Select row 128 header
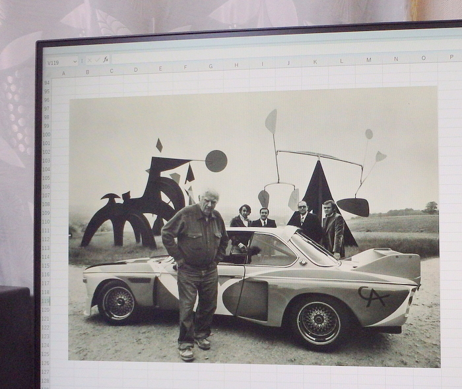The image size is (462, 389). pos(45,381)
